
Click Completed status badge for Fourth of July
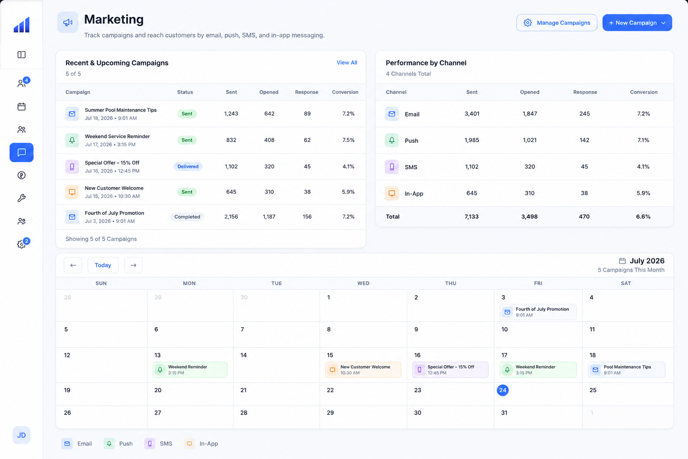pos(187,217)
